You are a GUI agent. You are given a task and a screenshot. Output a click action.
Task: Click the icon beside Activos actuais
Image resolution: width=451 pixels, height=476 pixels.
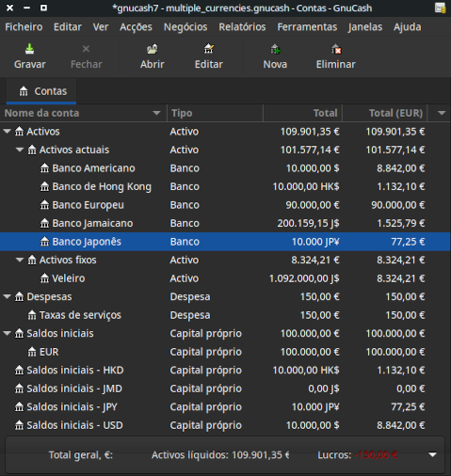(32, 150)
